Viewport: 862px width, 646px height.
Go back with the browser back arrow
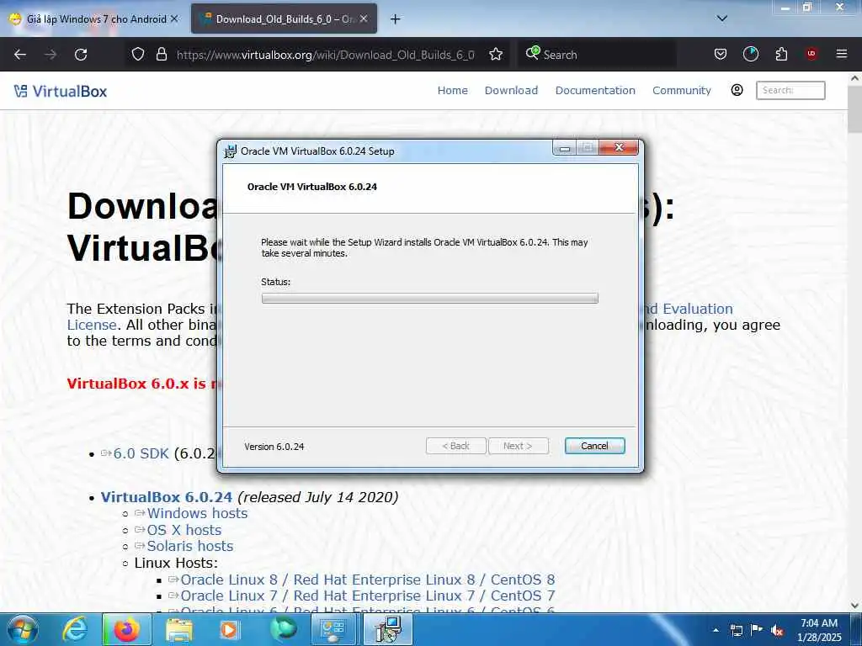pyautogui.click(x=20, y=55)
